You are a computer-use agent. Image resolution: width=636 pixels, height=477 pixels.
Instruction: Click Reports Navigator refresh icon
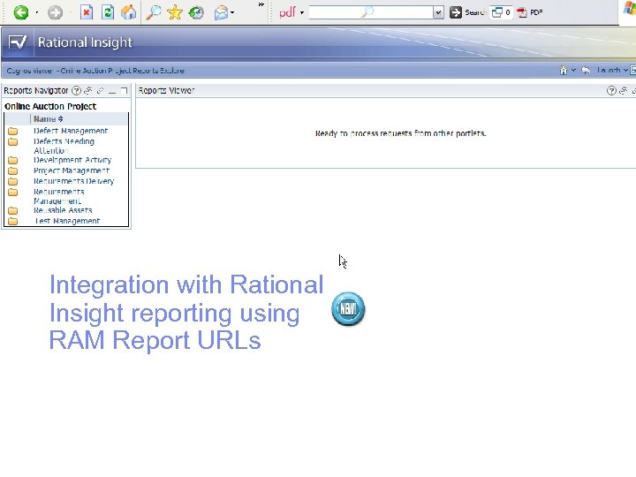tap(88, 90)
